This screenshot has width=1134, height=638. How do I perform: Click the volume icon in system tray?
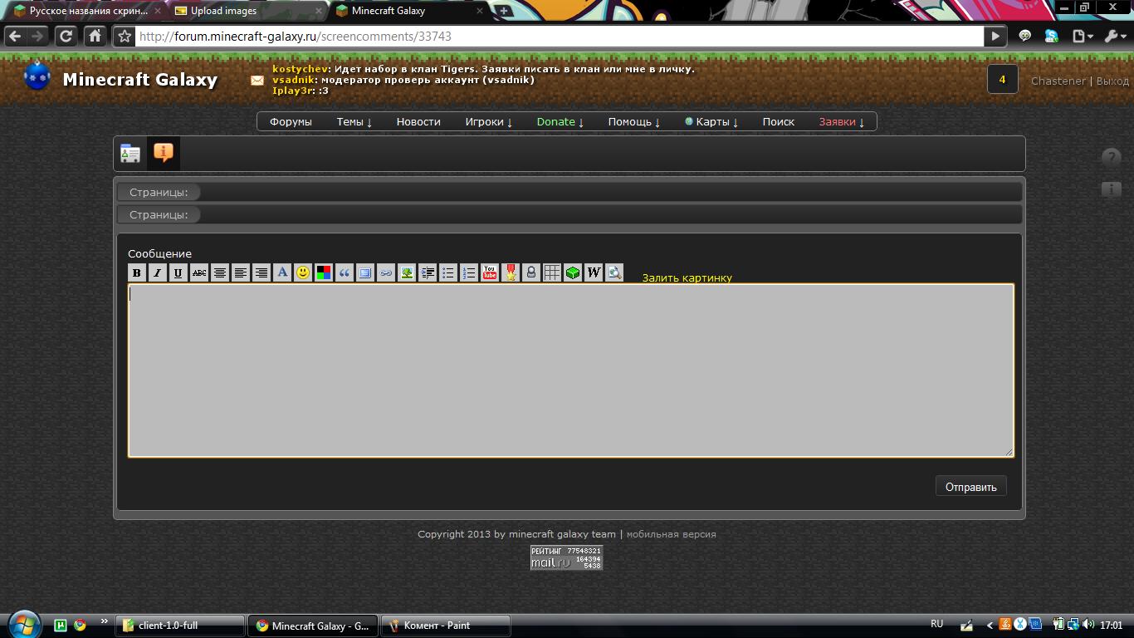(1088, 625)
